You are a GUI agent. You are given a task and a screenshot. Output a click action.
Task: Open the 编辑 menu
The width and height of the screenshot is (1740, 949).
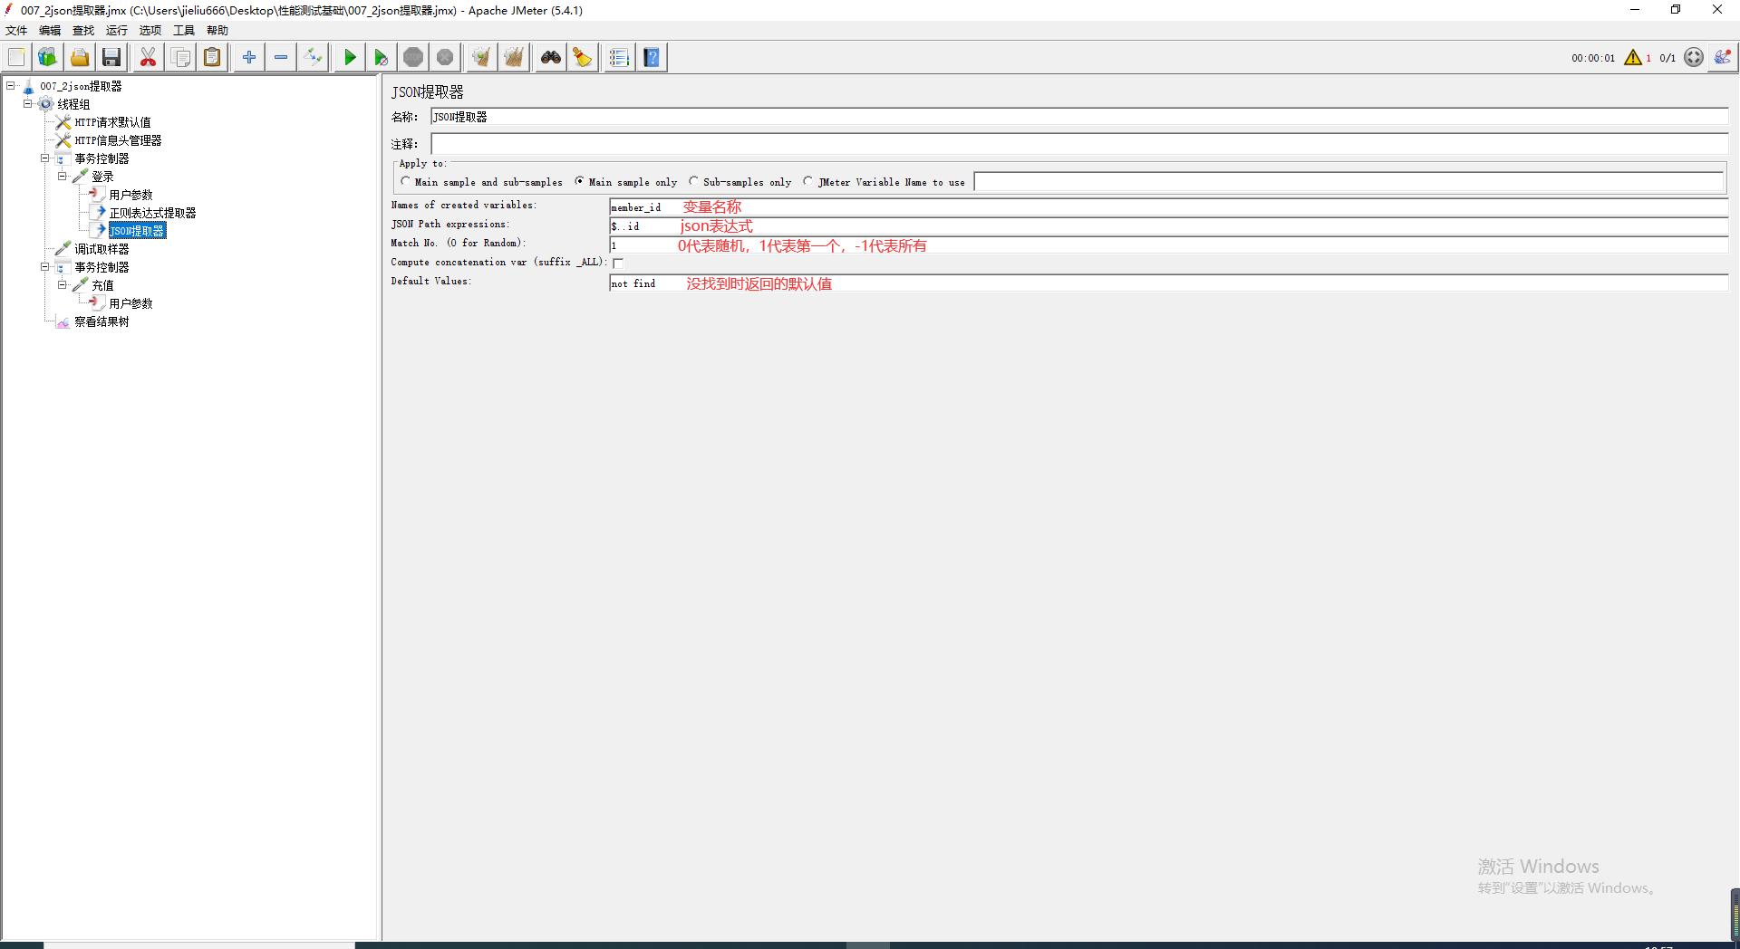click(50, 31)
